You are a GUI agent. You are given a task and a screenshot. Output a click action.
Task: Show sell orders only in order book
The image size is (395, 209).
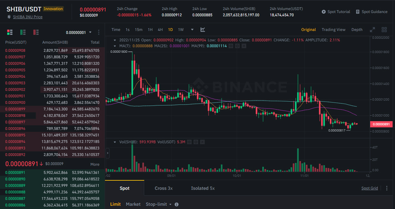[36, 32]
